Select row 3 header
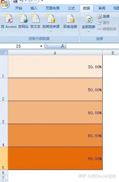This screenshot has height=182, width=119. pos(4,112)
